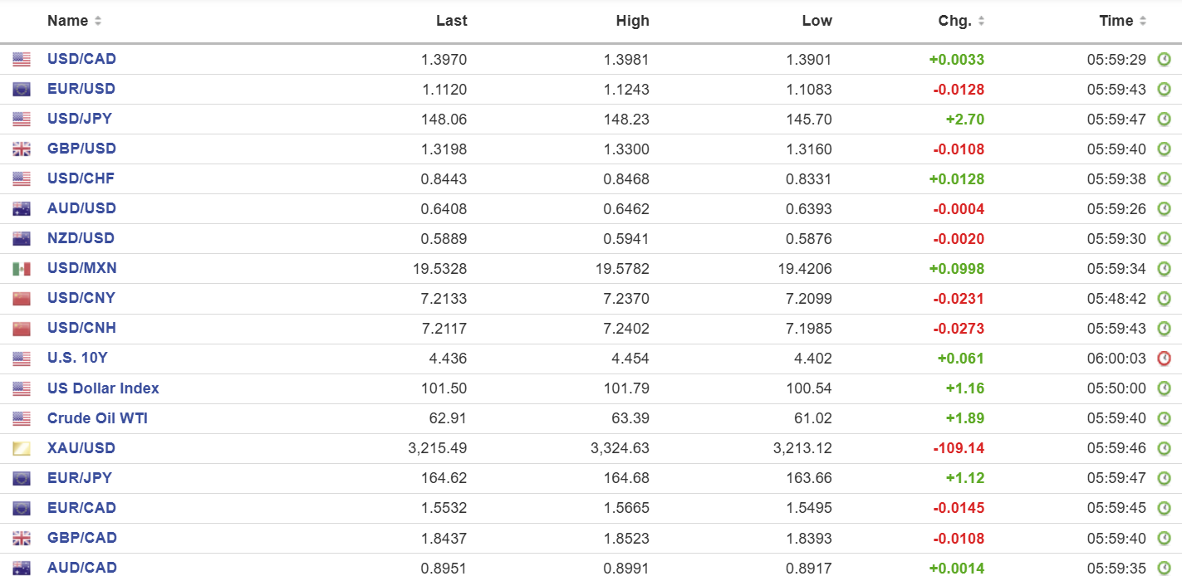Open the EUR/USD pair link
The image size is (1182, 581).
click(81, 89)
